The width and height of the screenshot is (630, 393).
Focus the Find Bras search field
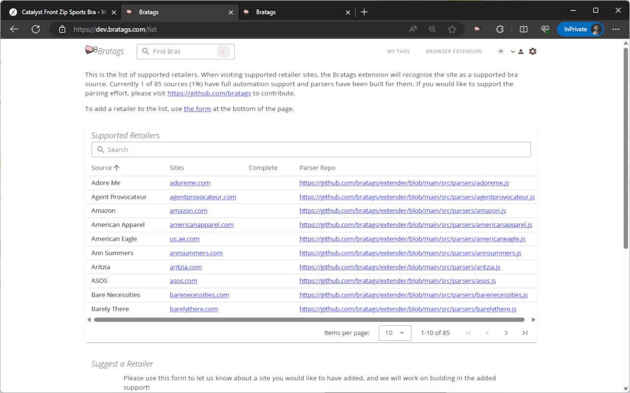[x=186, y=51]
